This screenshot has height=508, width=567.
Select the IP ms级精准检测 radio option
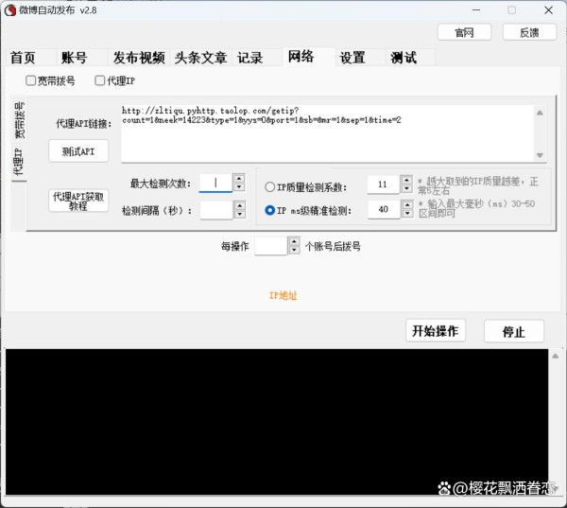pyautogui.click(x=269, y=210)
